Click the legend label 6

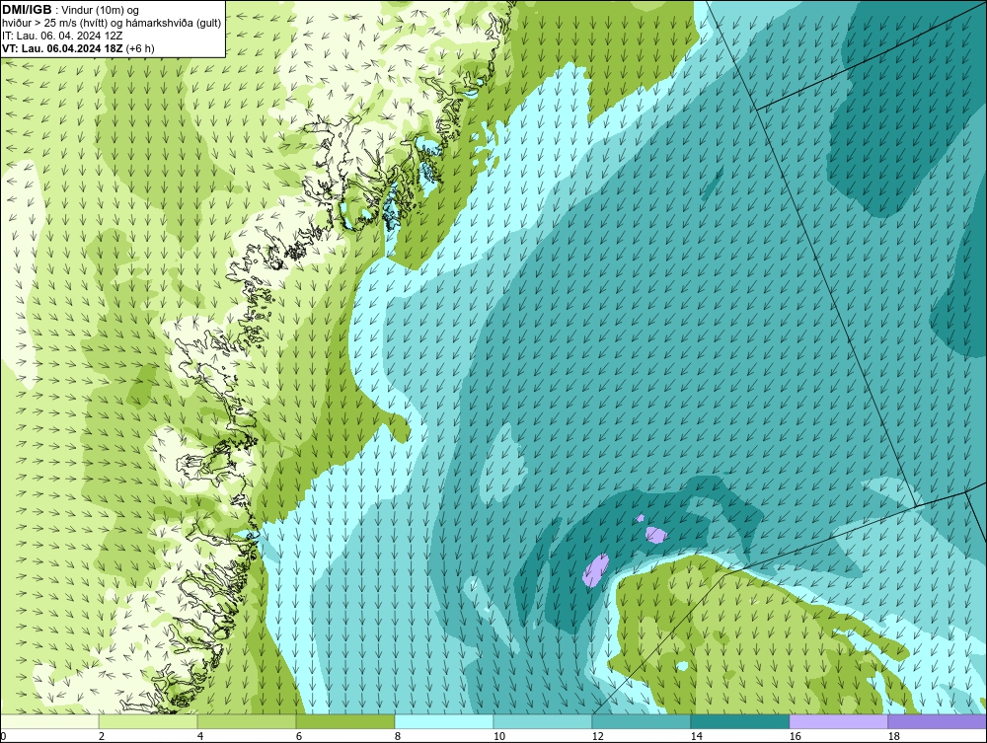(x=299, y=736)
